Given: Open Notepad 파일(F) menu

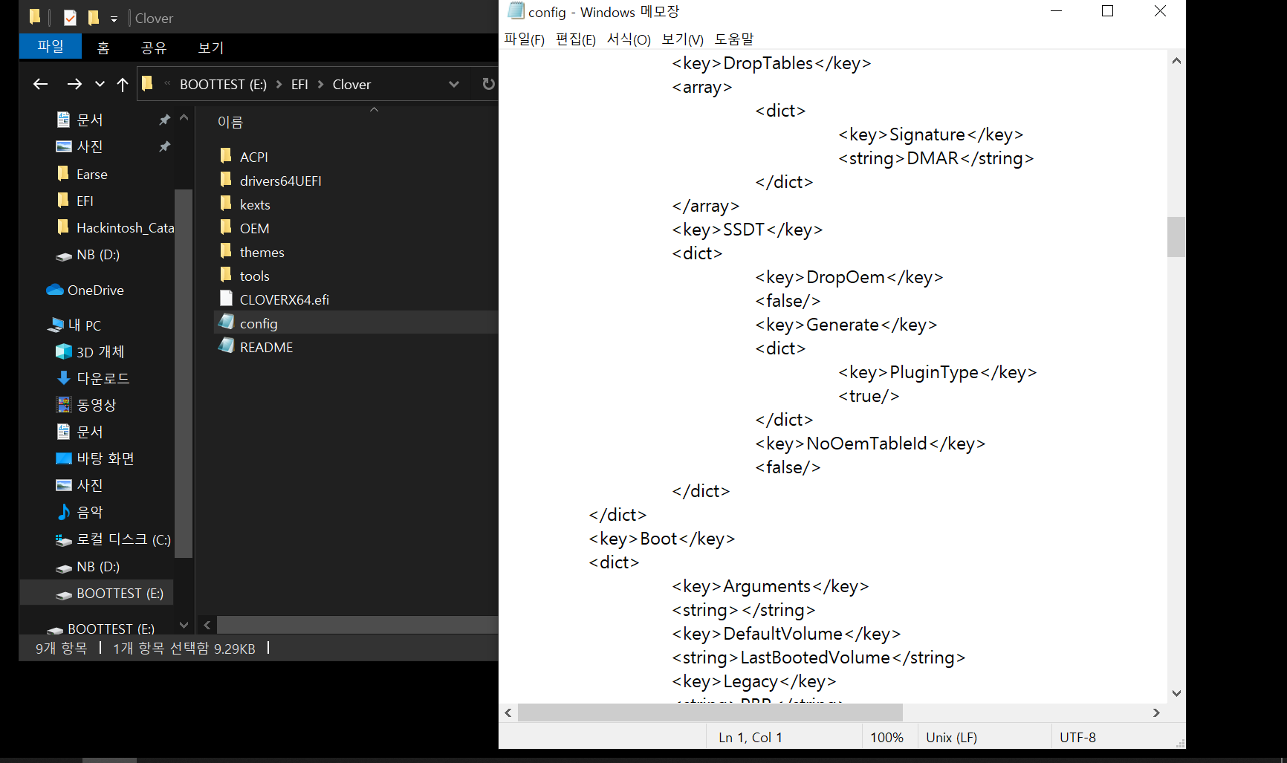Looking at the screenshot, I should pos(524,39).
